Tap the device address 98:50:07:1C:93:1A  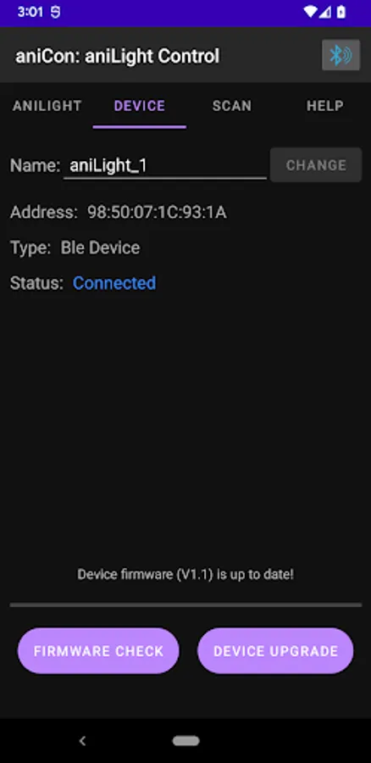pos(157,212)
